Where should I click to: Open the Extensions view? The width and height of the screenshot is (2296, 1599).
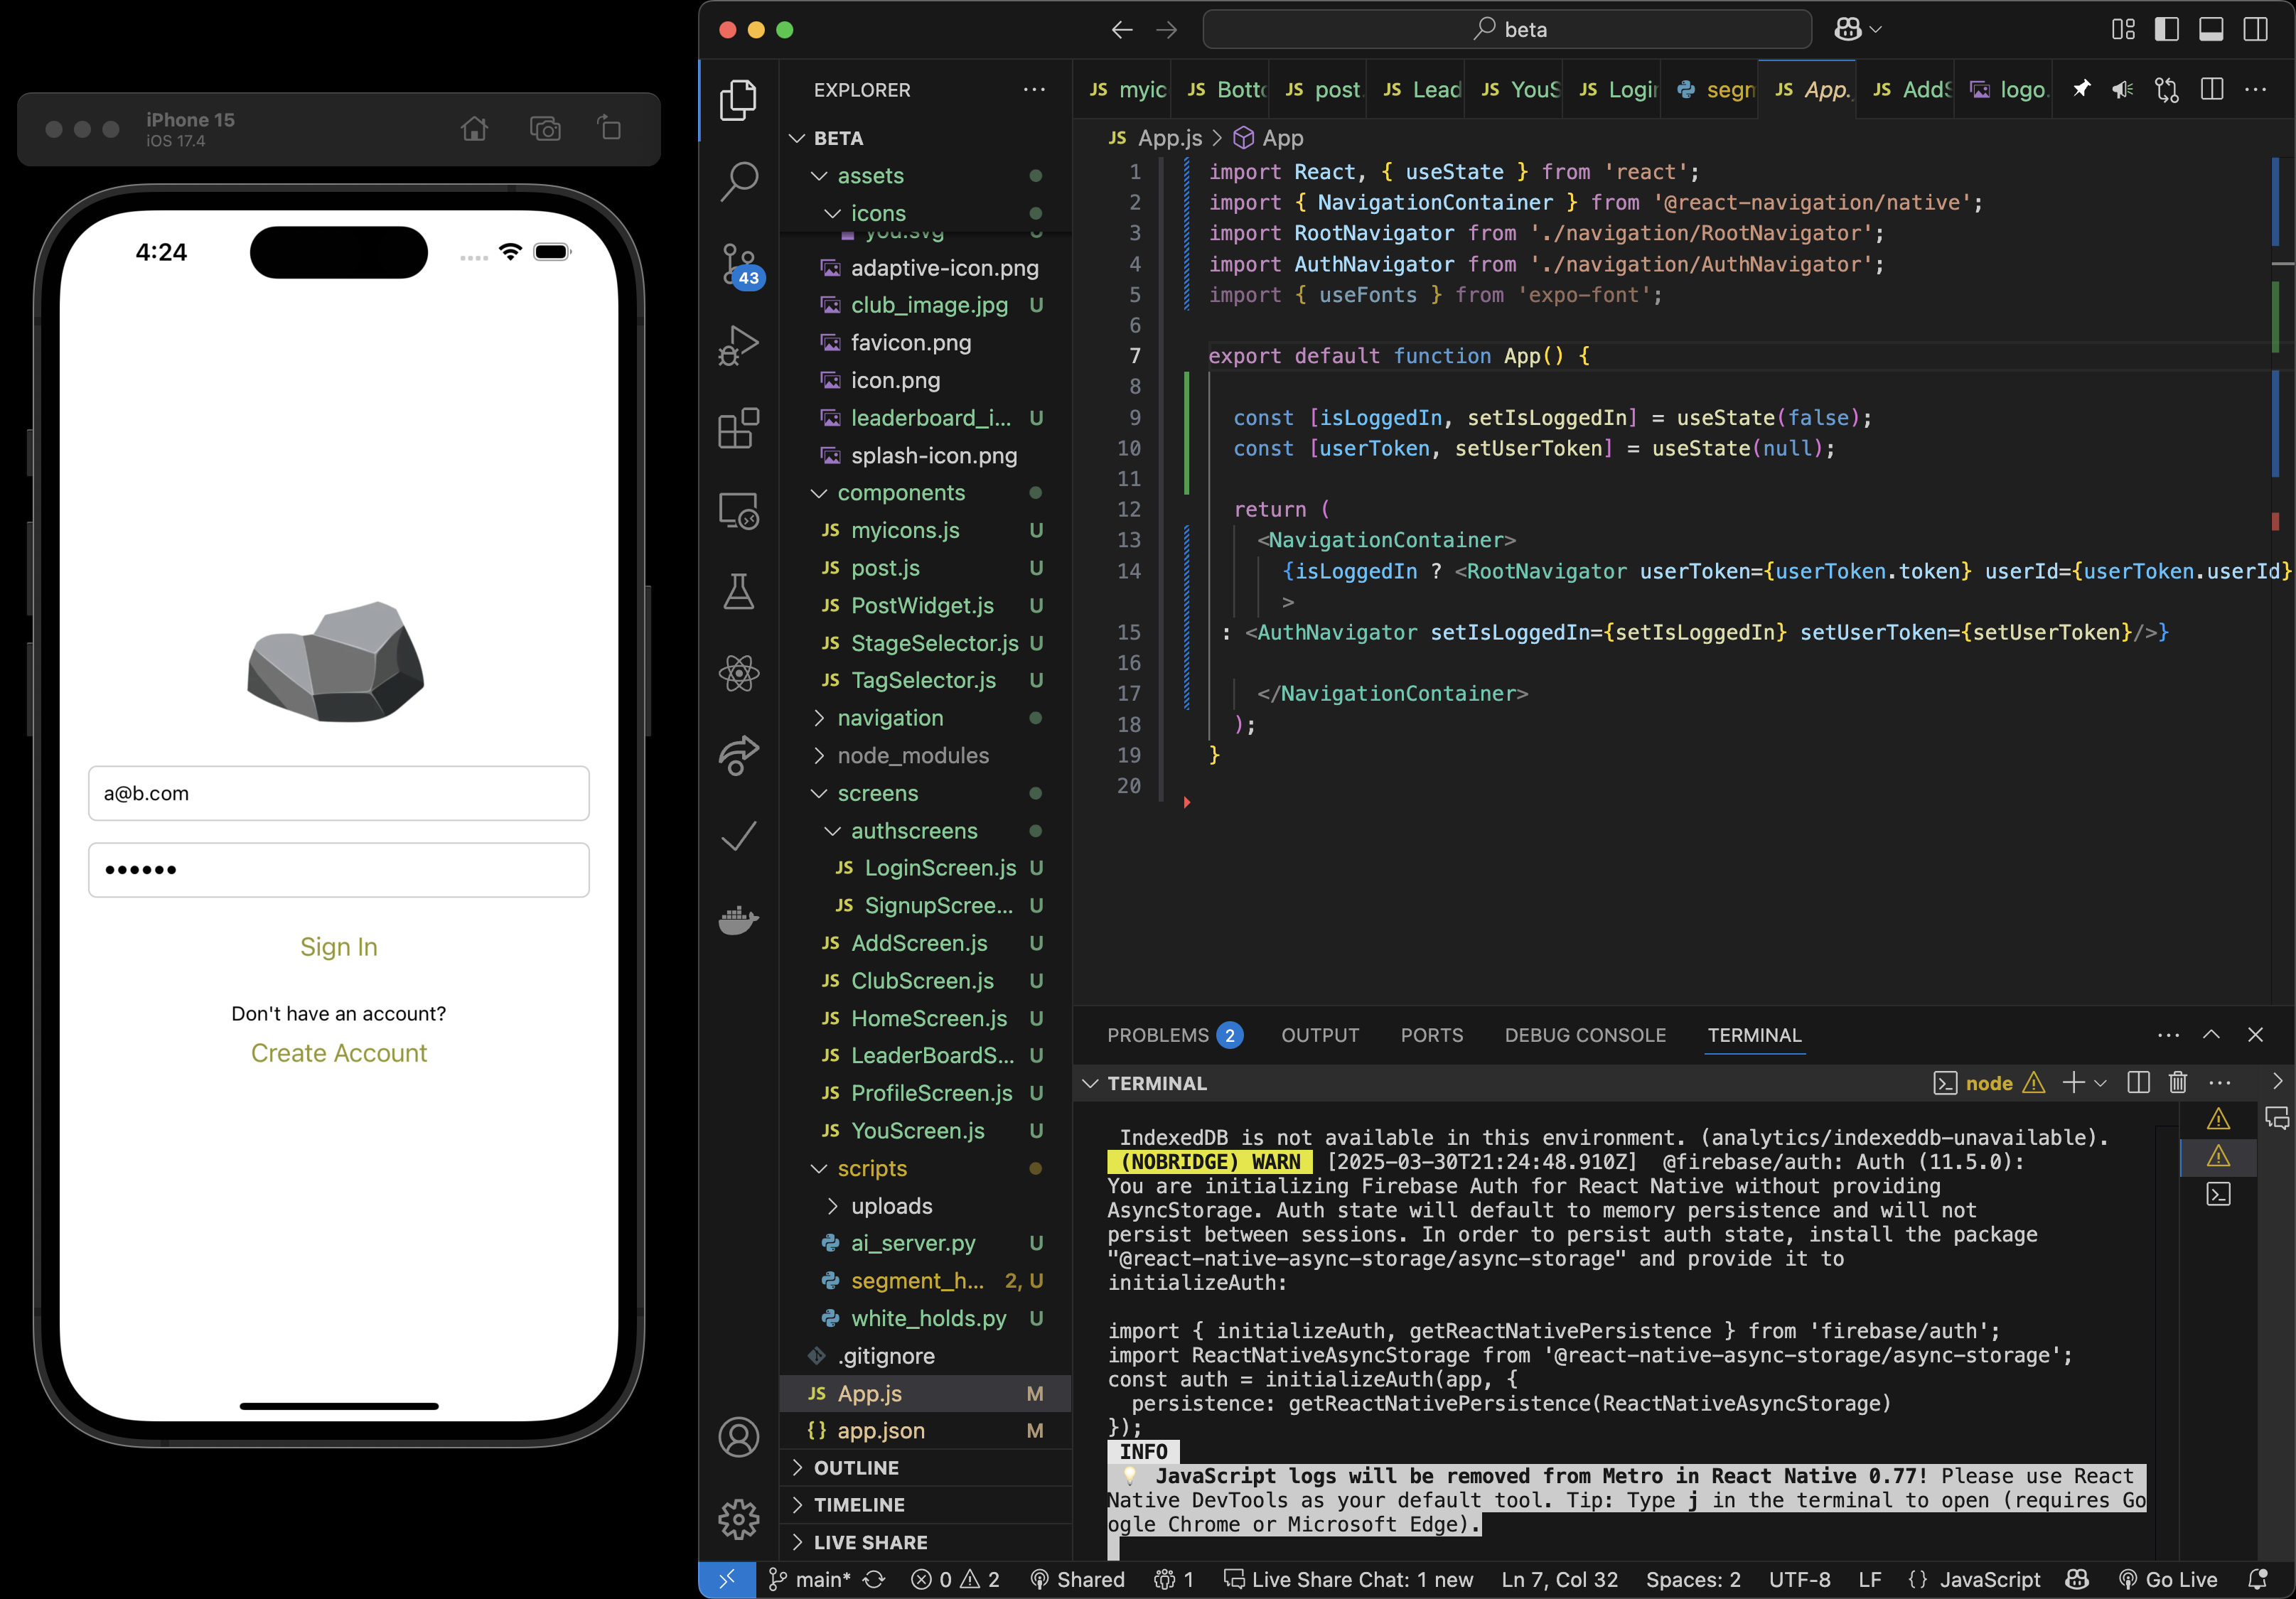pyautogui.click(x=739, y=428)
